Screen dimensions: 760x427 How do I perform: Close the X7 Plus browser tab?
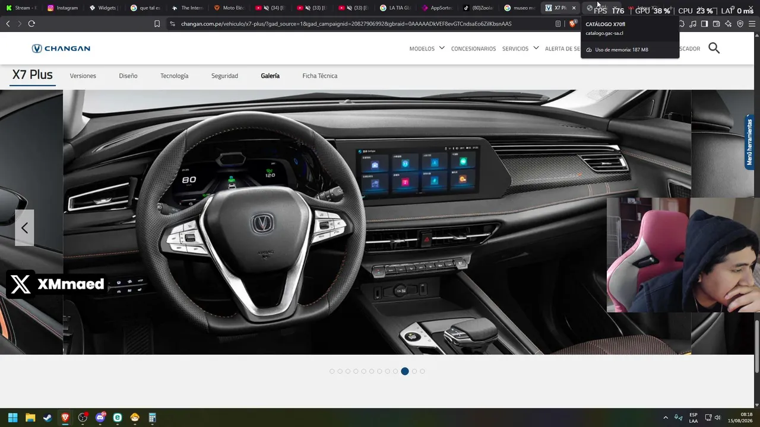click(574, 8)
